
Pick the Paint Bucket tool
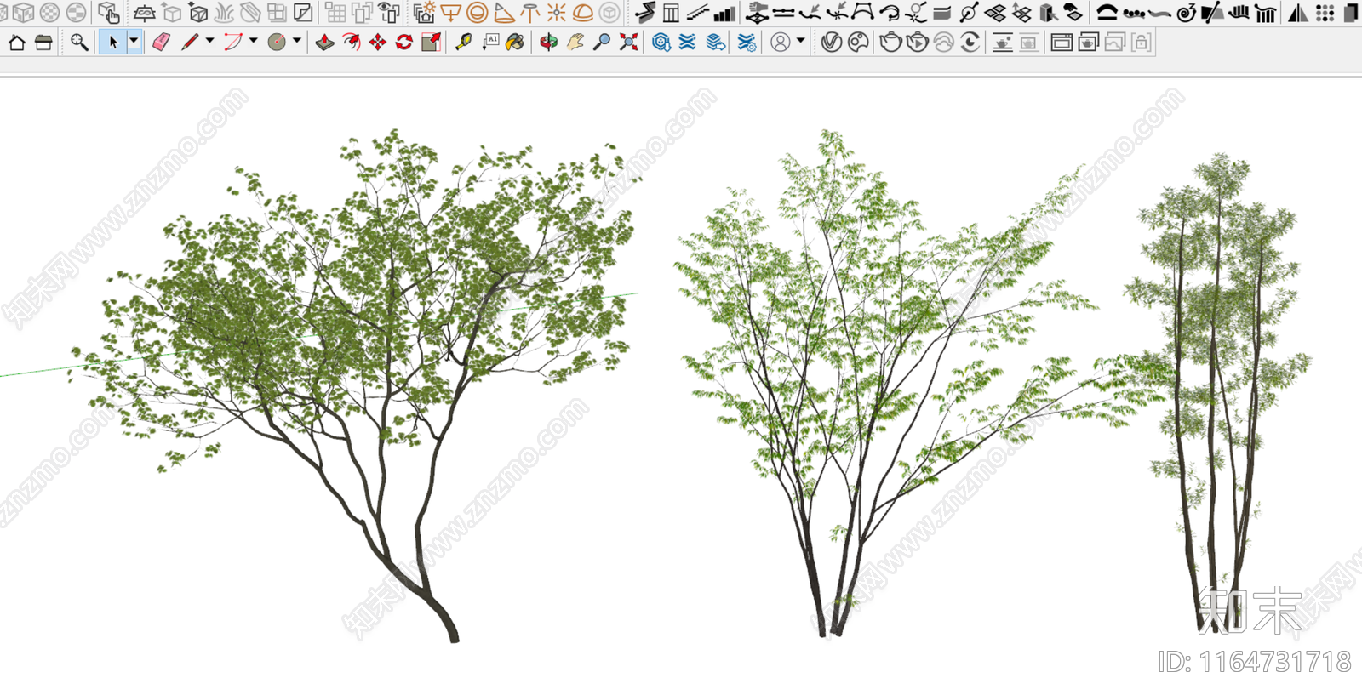515,42
